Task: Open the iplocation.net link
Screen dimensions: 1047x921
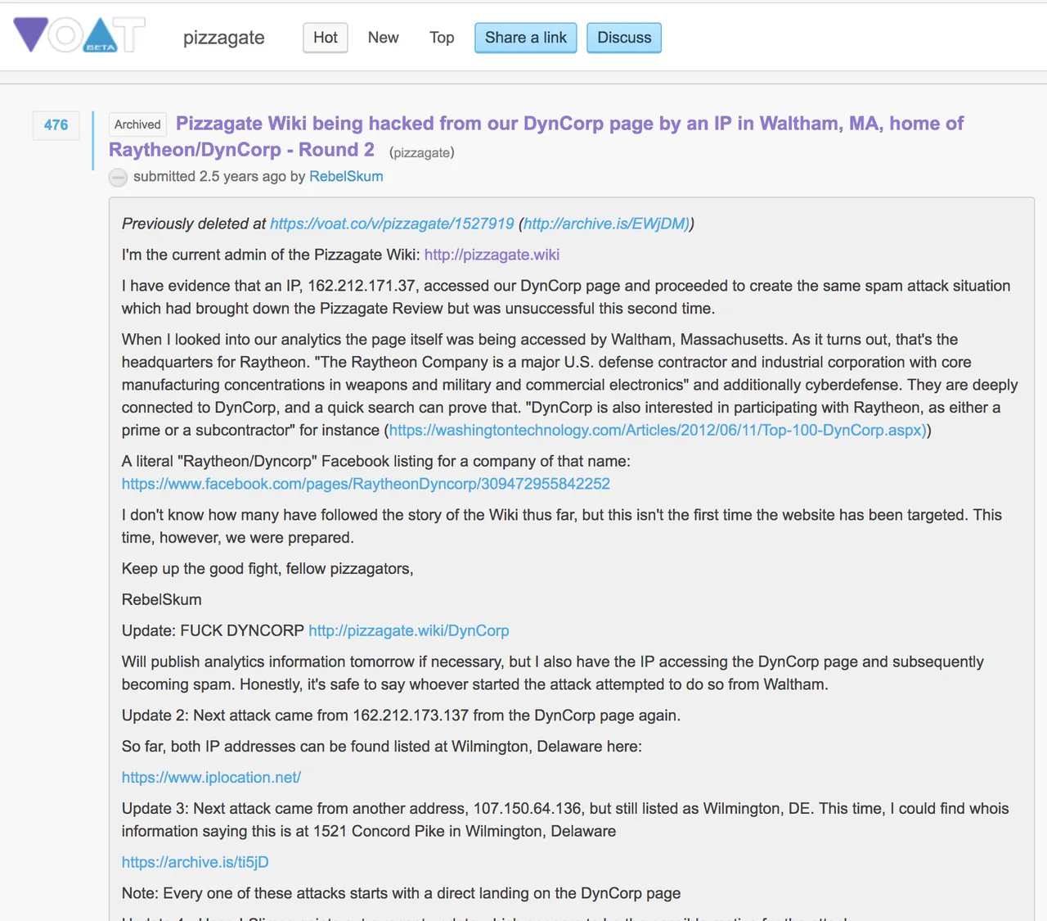Action: (x=211, y=777)
